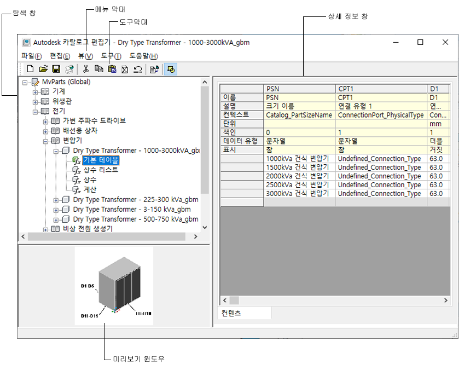Click the Delete toolbar icon

tap(124, 70)
